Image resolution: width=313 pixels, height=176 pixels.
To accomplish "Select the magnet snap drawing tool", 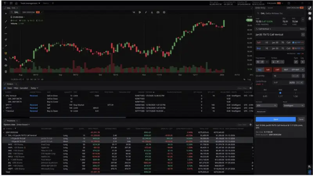I will (x=6, y=53).
